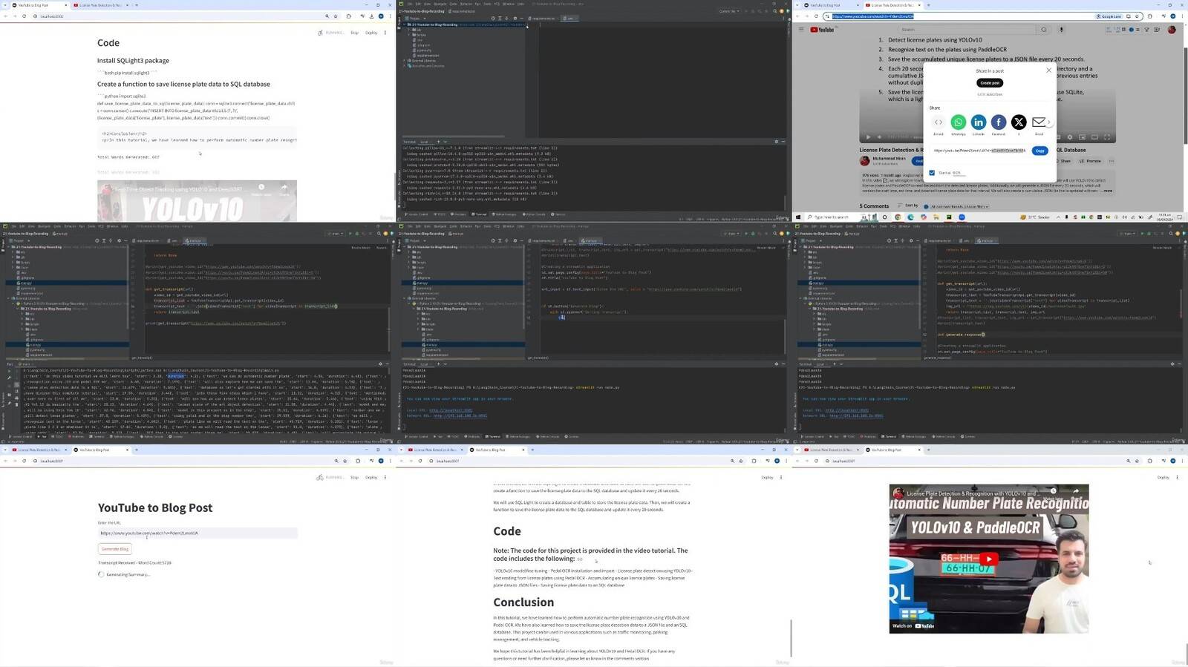Viewport: 1188px width, 667px height.
Task: Click the YouTube search magnifier button
Action: coord(1043,30)
